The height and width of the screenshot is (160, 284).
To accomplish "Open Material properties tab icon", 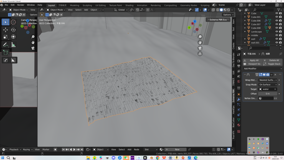I will click(x=239, y=125).
